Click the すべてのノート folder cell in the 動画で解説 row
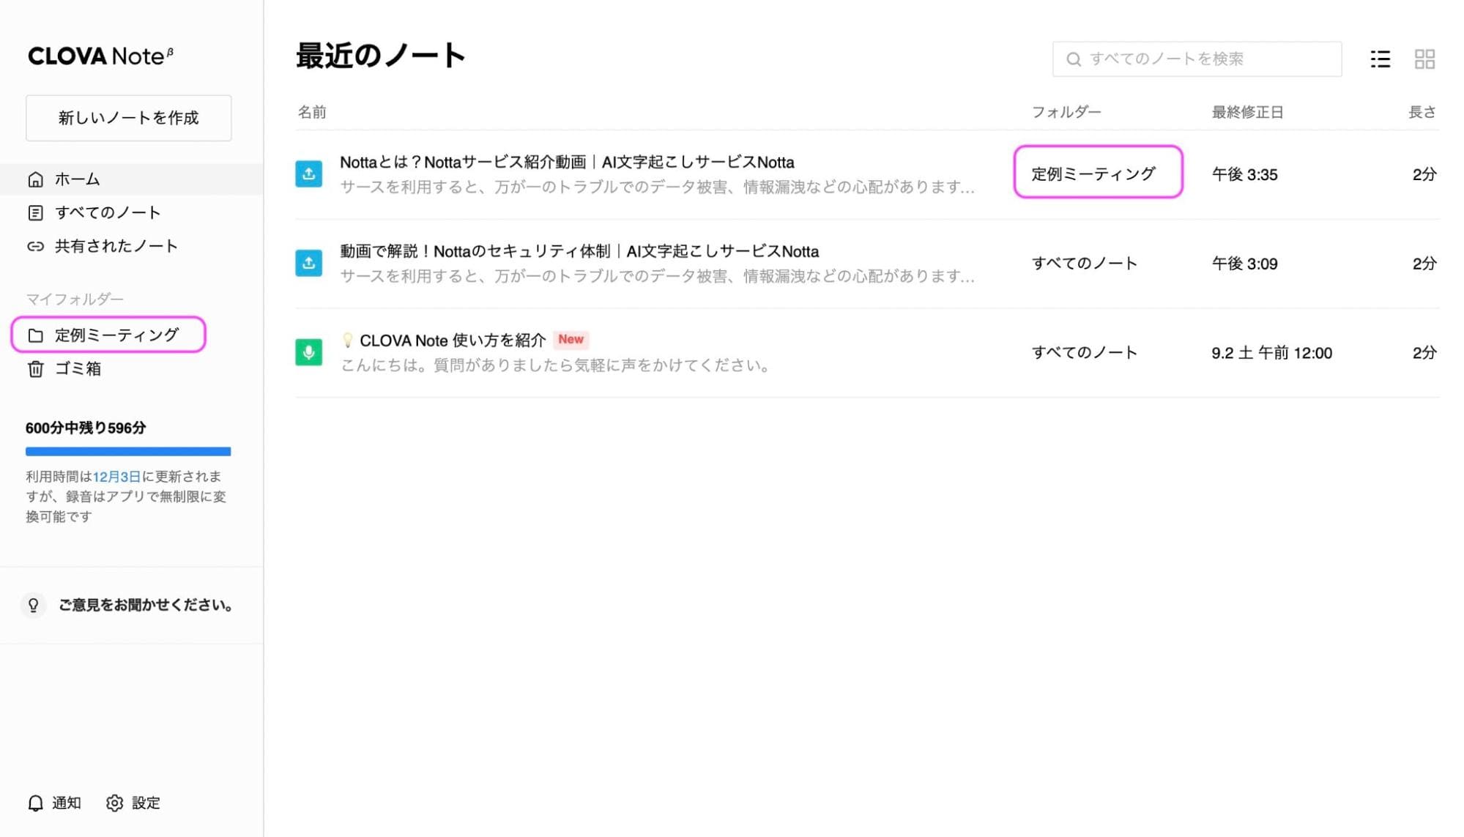Image resolution: width=1464 pixels, height=837 pixels. tap(1084, 264)
